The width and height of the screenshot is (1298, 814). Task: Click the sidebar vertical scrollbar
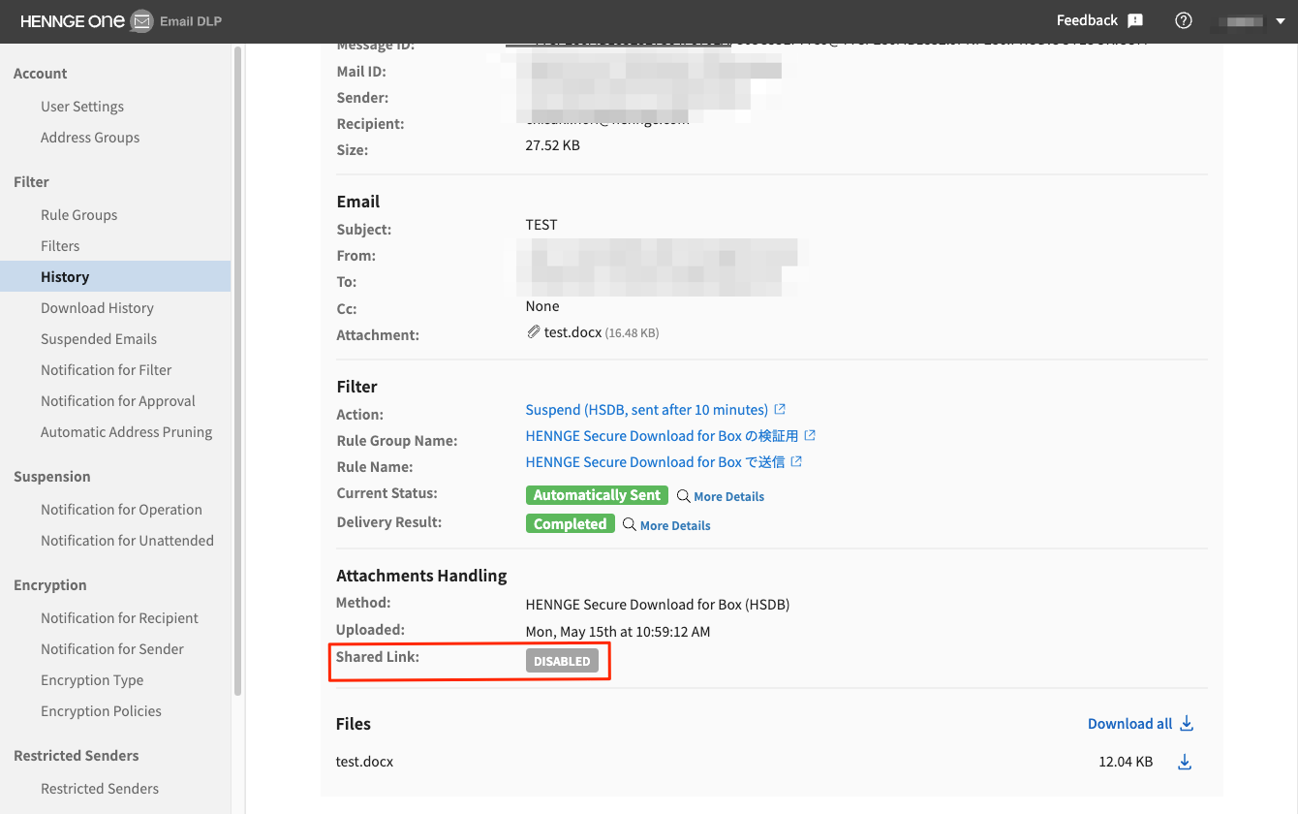(237, 371)
